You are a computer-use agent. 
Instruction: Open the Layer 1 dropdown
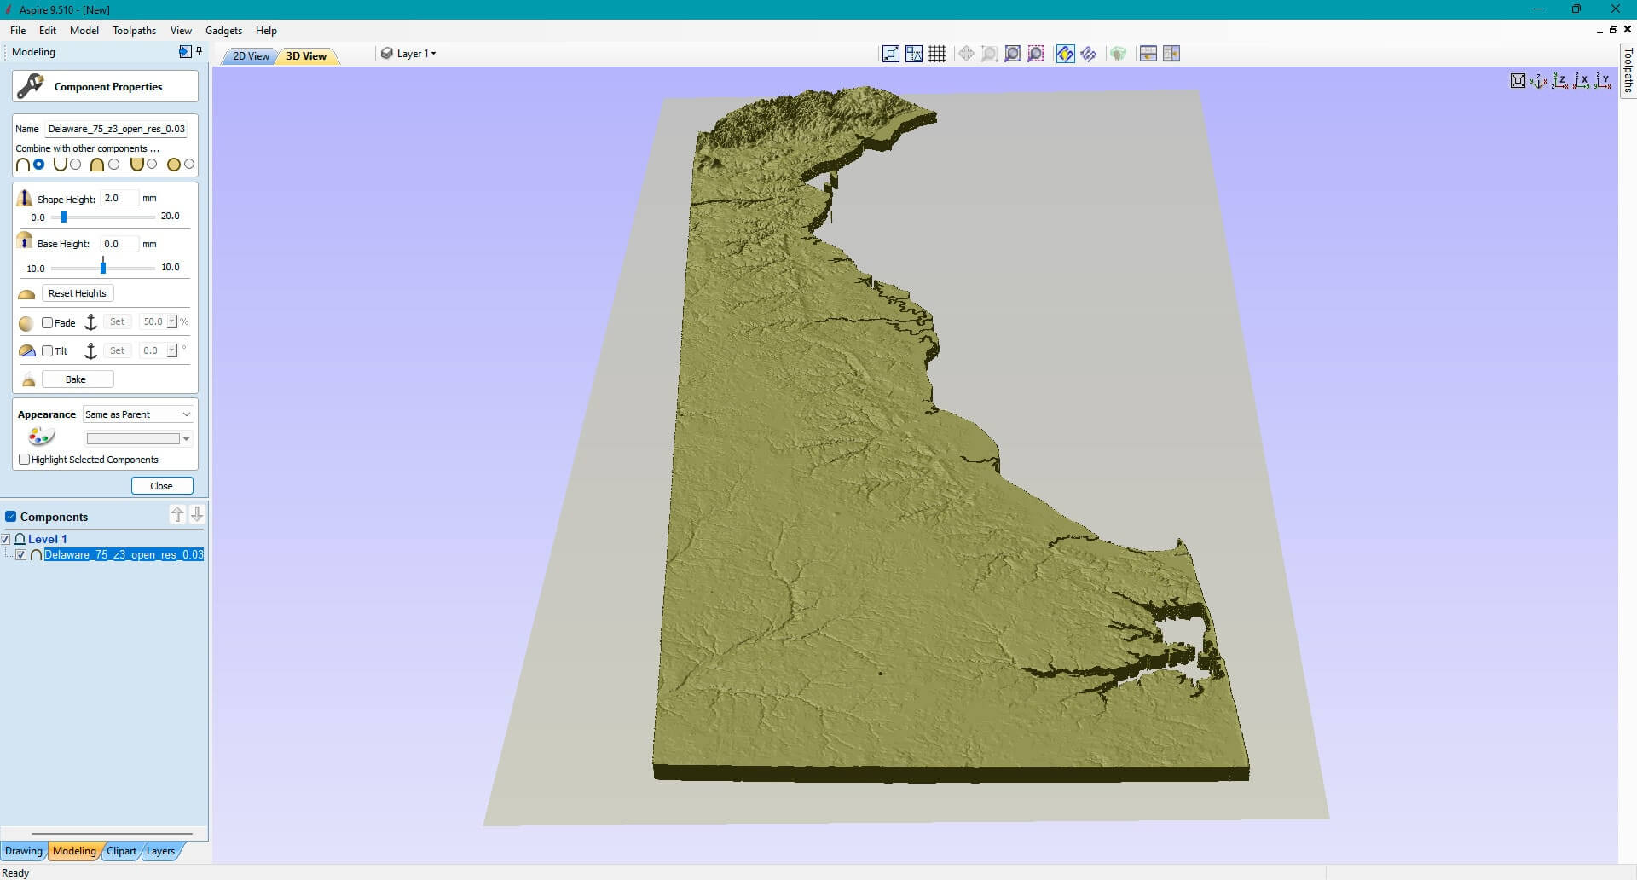(x=409, y=53)
